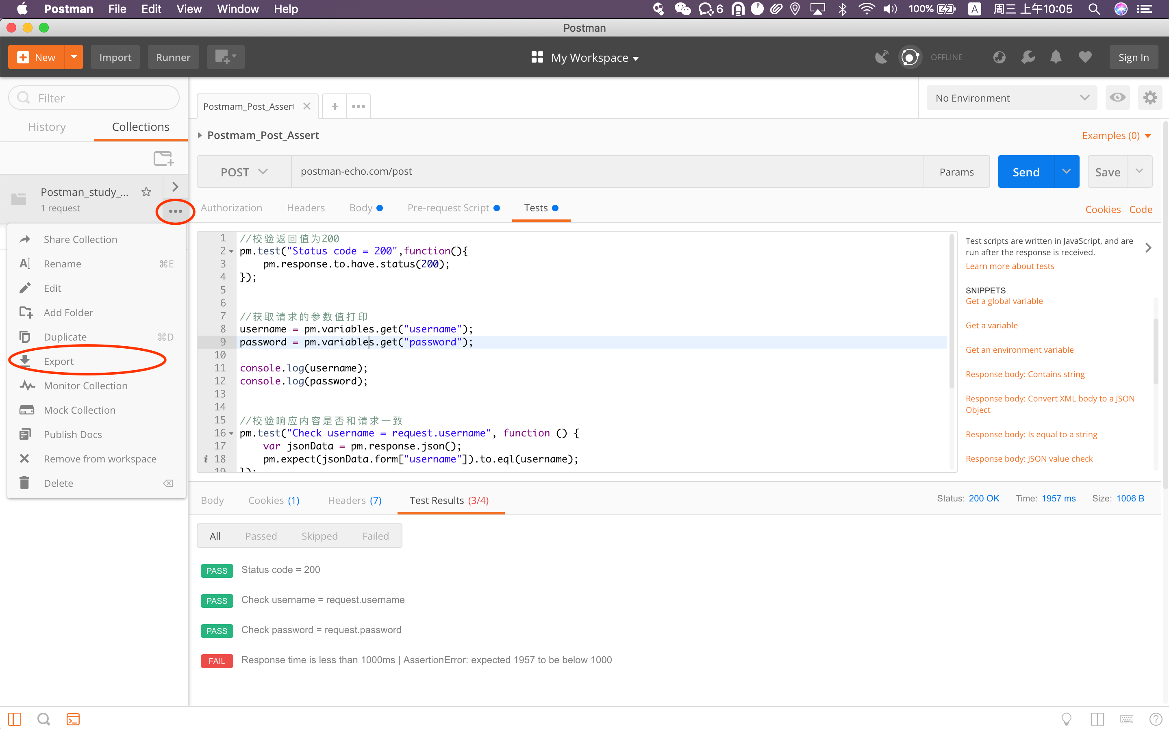Open New button dropdown arrow

pyautogui.click(x=74, y=57)
